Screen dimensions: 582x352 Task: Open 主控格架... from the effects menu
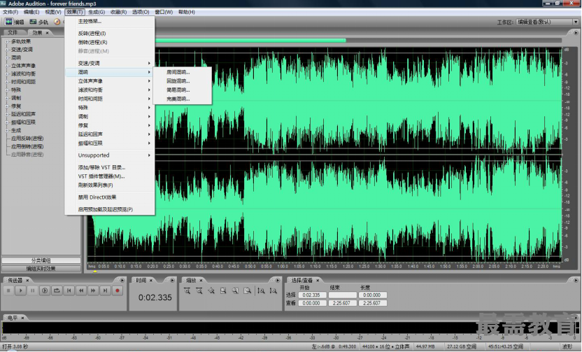pyautogui.click(x=110, y=22)
